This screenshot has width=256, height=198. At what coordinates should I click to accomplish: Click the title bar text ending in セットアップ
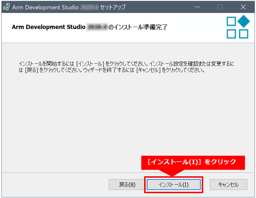(69, 7)
